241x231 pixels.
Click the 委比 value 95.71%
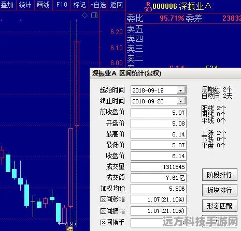172,18
